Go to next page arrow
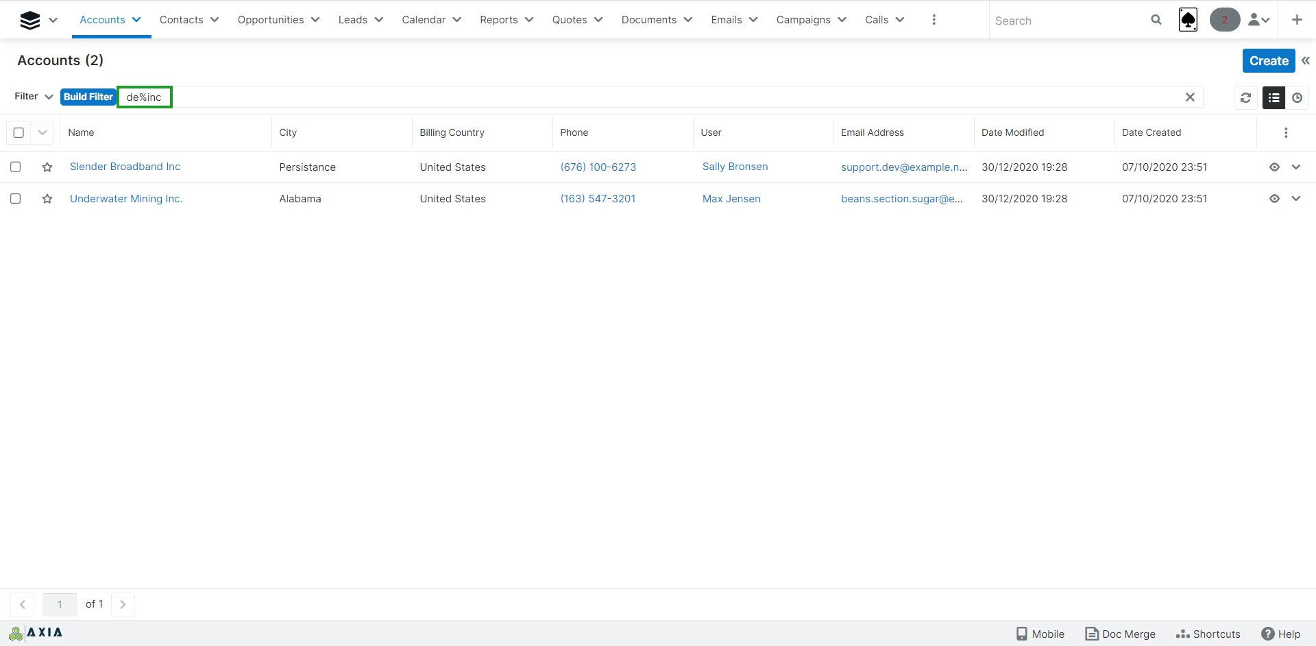 pyautogui.click(x=123, y=604)
